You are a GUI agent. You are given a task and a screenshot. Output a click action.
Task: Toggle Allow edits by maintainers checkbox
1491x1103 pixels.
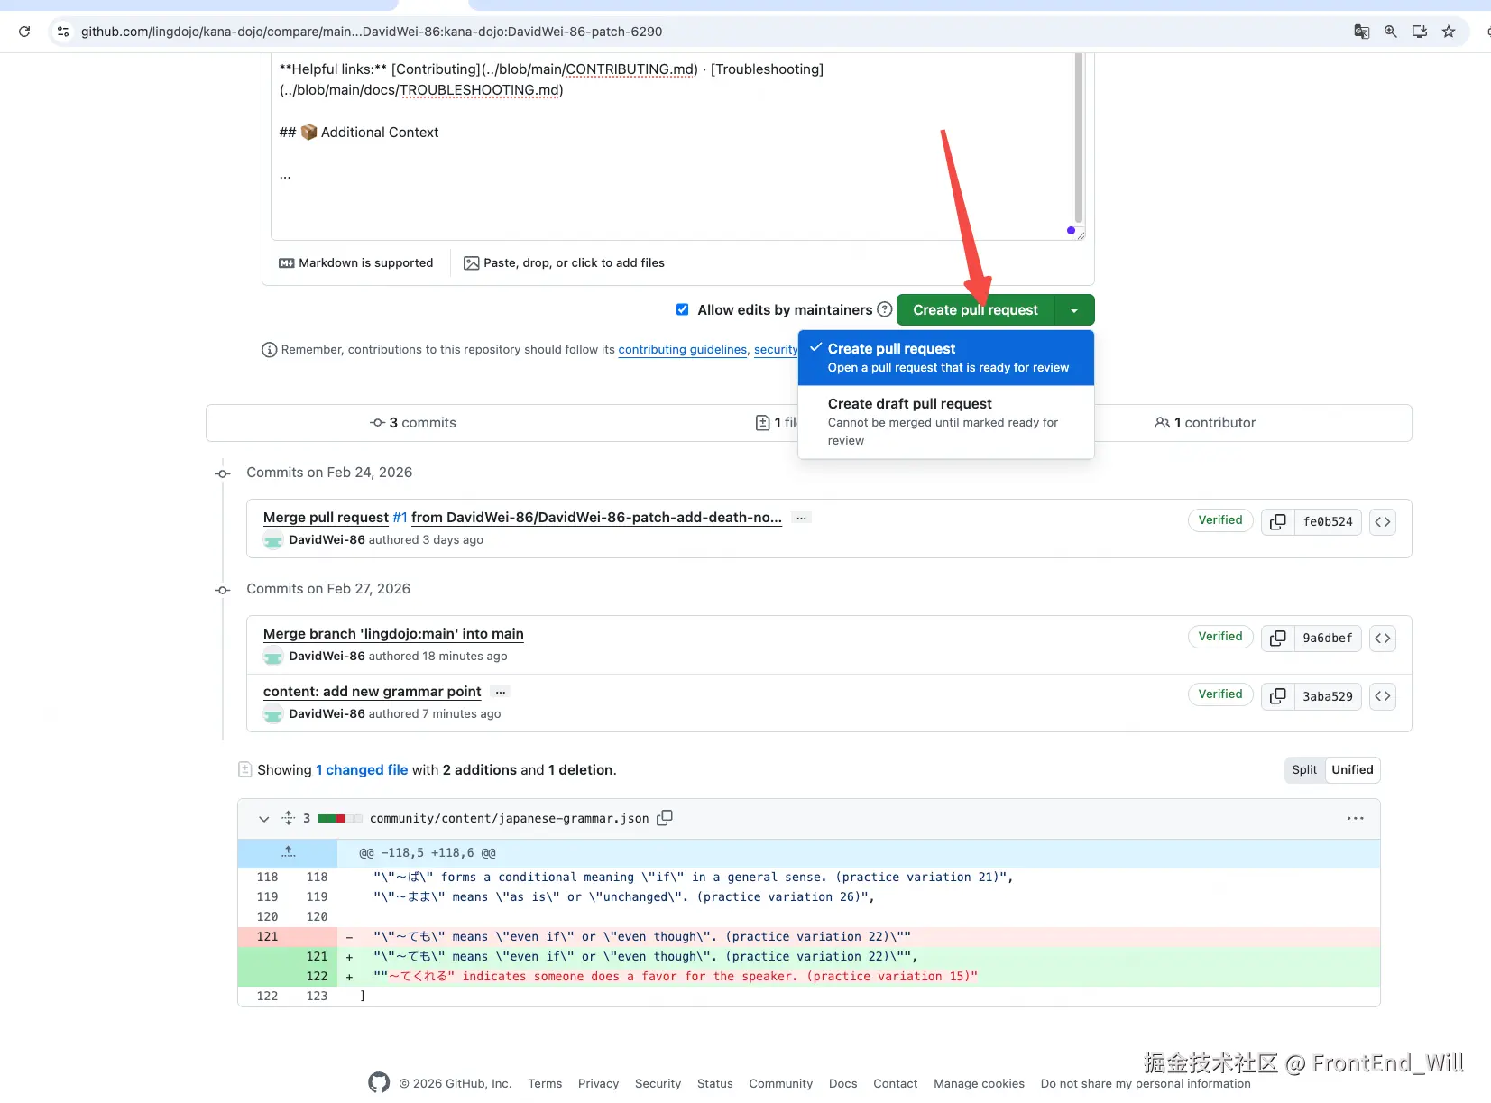tap(683, 309)
